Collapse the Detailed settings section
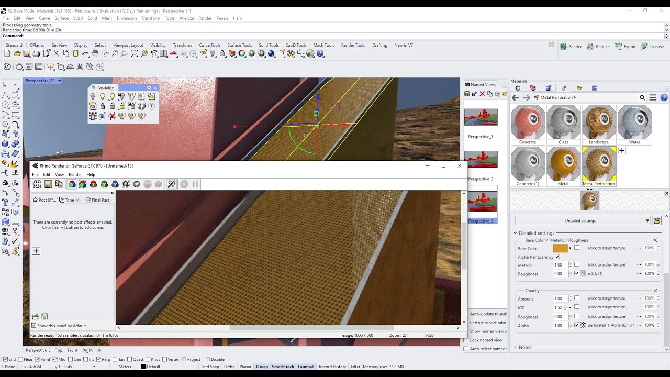 pyautogui.click(x=515, y=233)
